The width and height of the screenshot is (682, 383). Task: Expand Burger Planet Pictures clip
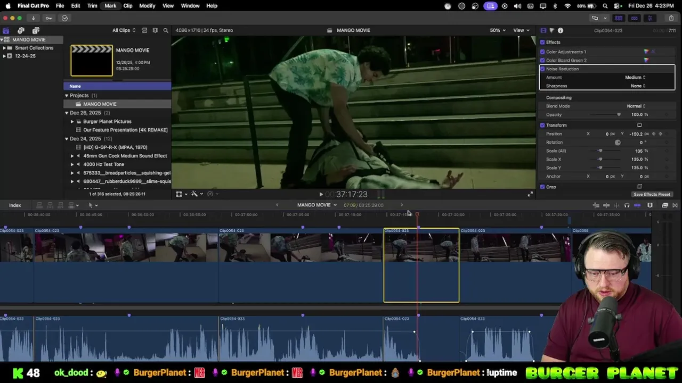pyautogui.click(x=72, y=121)
